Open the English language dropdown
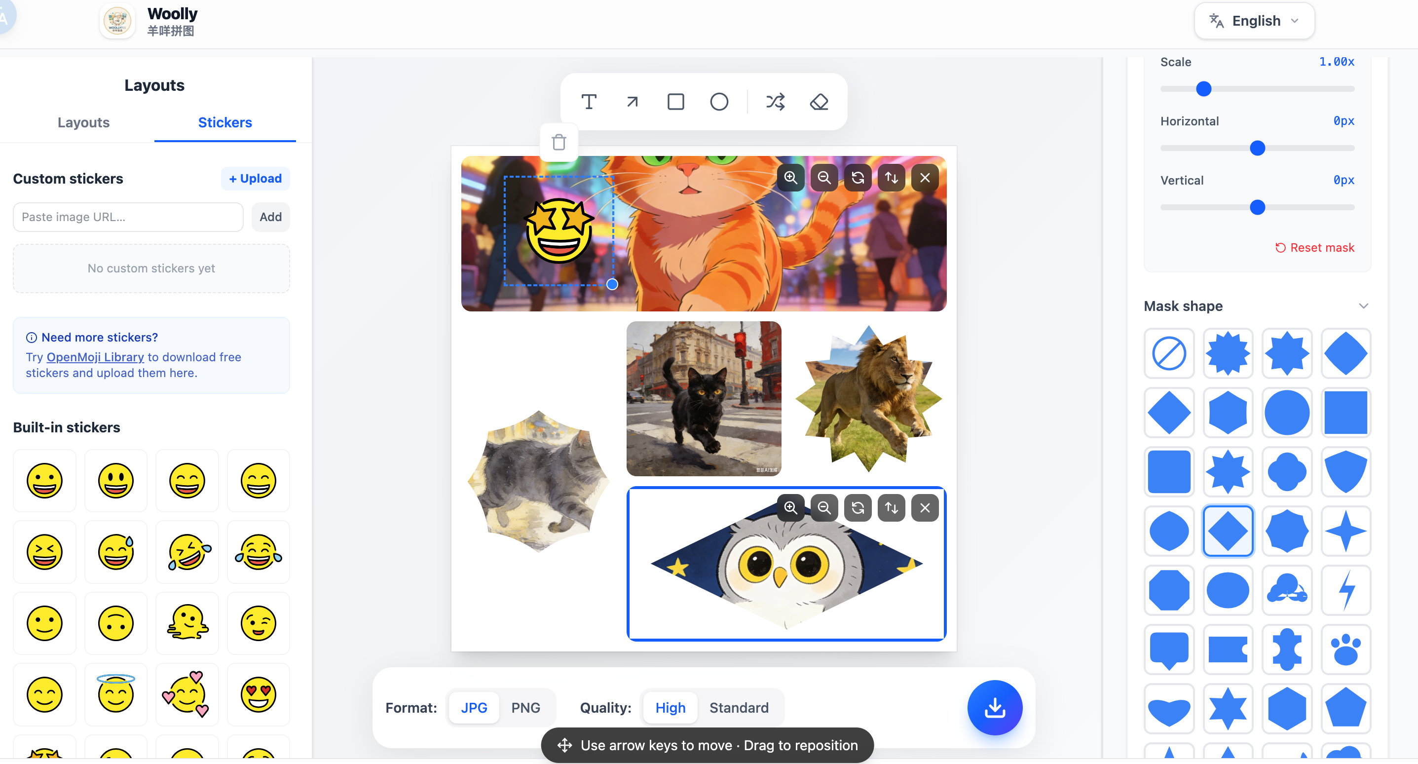Screen dimensions: 1418x764 (1254, 21)
